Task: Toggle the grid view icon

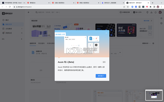Action: tap(153, 43)
